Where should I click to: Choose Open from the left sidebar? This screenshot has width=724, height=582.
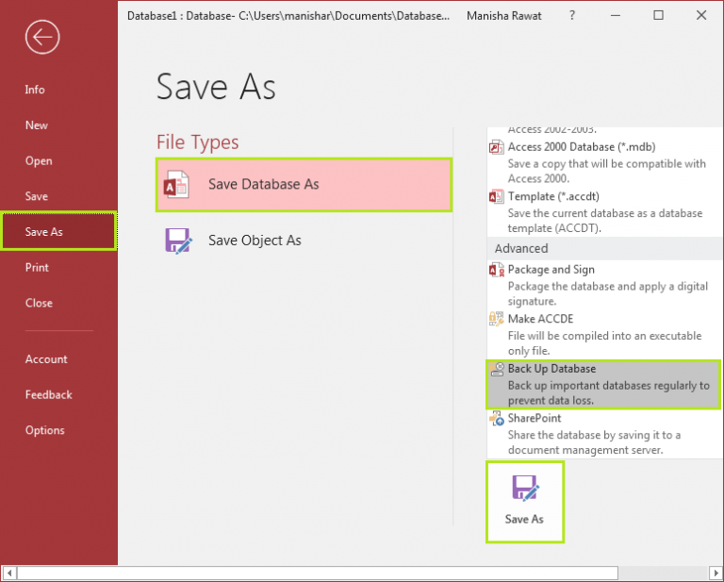[39, 161]
